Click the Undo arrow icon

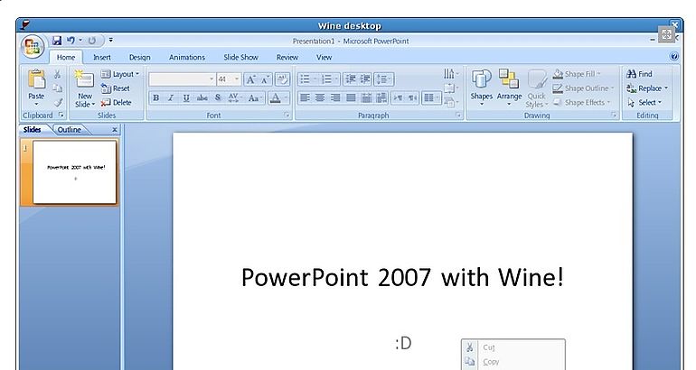(71, 41)
